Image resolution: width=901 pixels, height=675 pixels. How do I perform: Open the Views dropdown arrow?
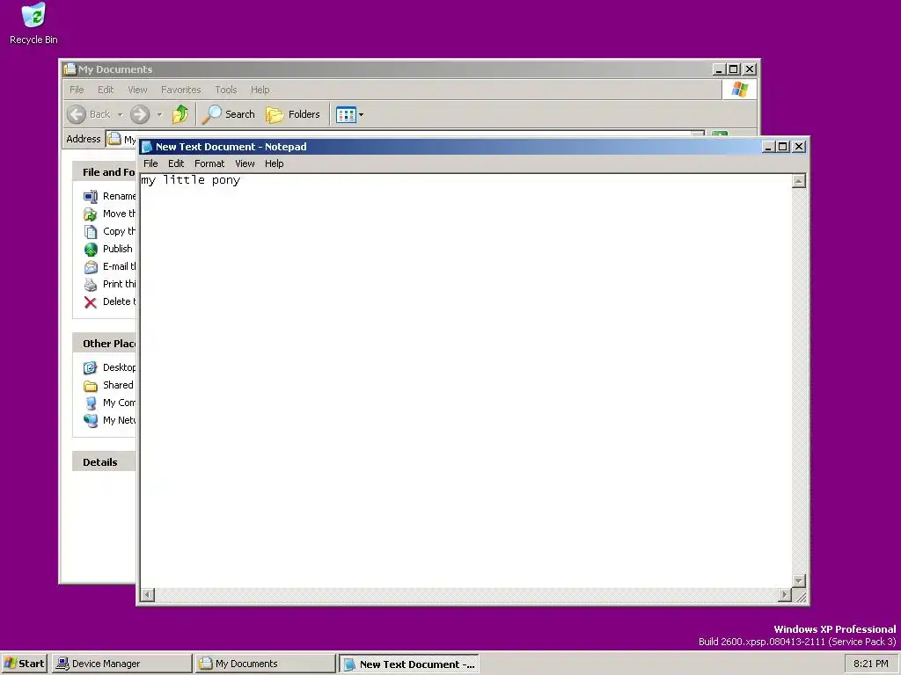pyautogui.click(x=361, y=115)
